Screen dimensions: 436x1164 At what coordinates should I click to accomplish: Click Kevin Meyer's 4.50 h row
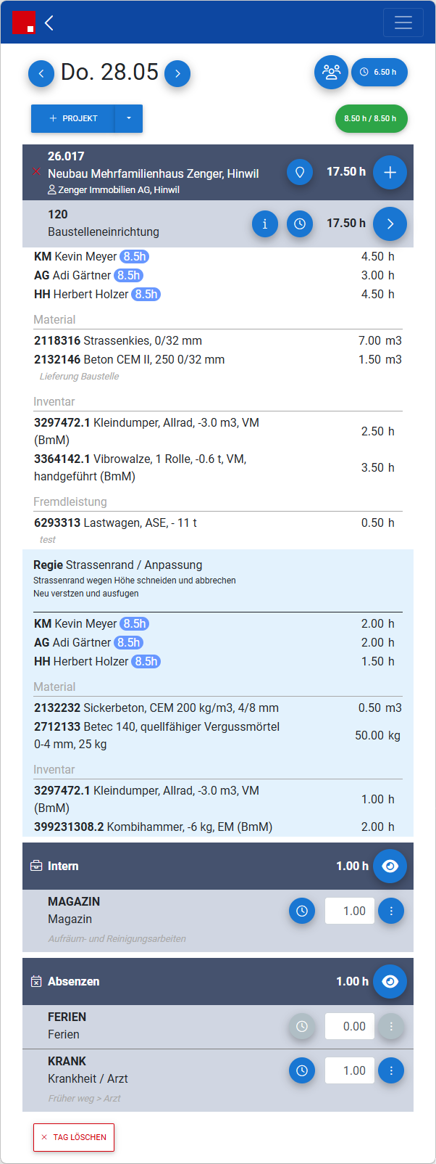218,256
